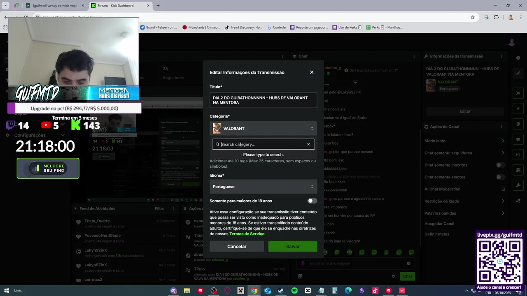The image size is (527, 296).
Task: Click the broadcast signal icon in right sidebar
Action: pyautogui.click(x=518, y=155)
